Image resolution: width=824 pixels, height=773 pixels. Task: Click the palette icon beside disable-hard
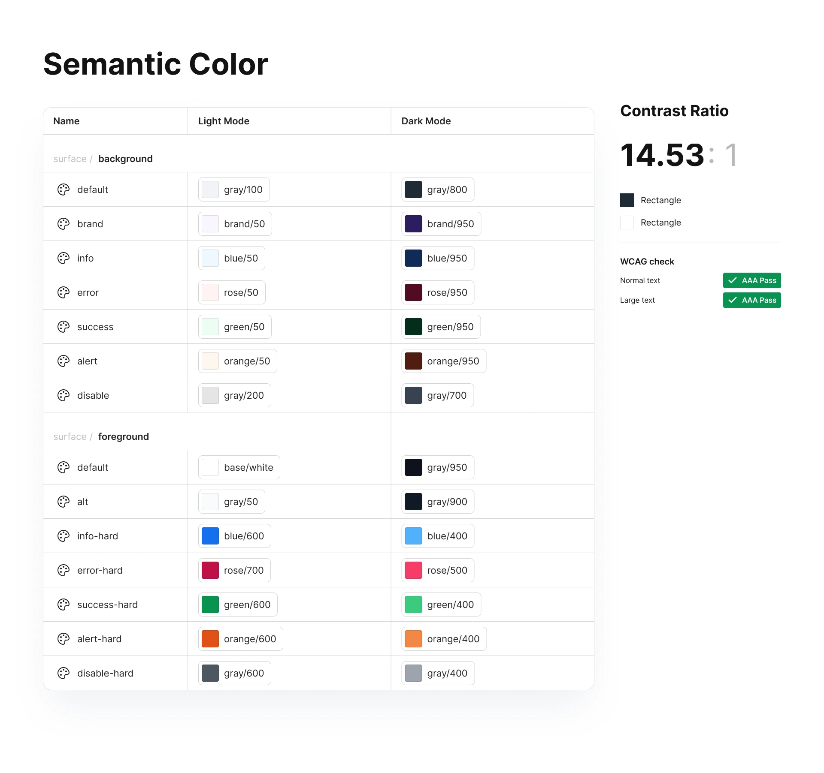tap(64, 673)
